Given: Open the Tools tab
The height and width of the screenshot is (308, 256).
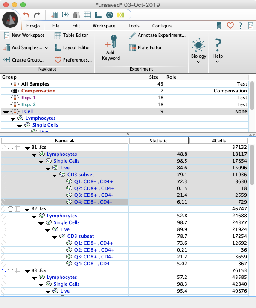Looking at the screenshot, I should click(x=134, y=26).
